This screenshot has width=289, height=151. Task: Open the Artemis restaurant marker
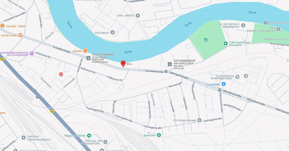tap(85, 51)
